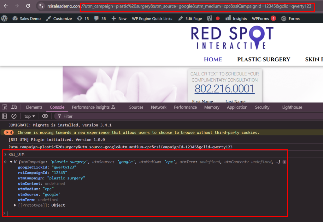Screen dimensions: 323x222
Task: Open the top context dropdown
Action: pyautogui.click(x=30, y=116)
